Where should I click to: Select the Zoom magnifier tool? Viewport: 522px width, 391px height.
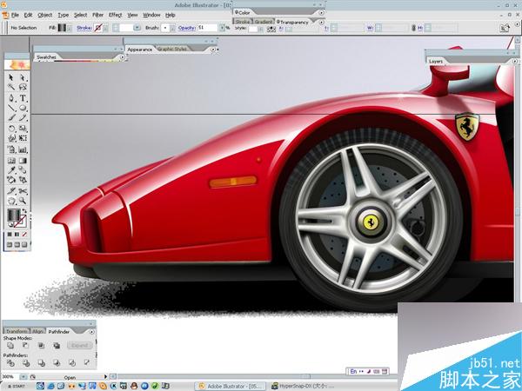(x=23, y=201)
